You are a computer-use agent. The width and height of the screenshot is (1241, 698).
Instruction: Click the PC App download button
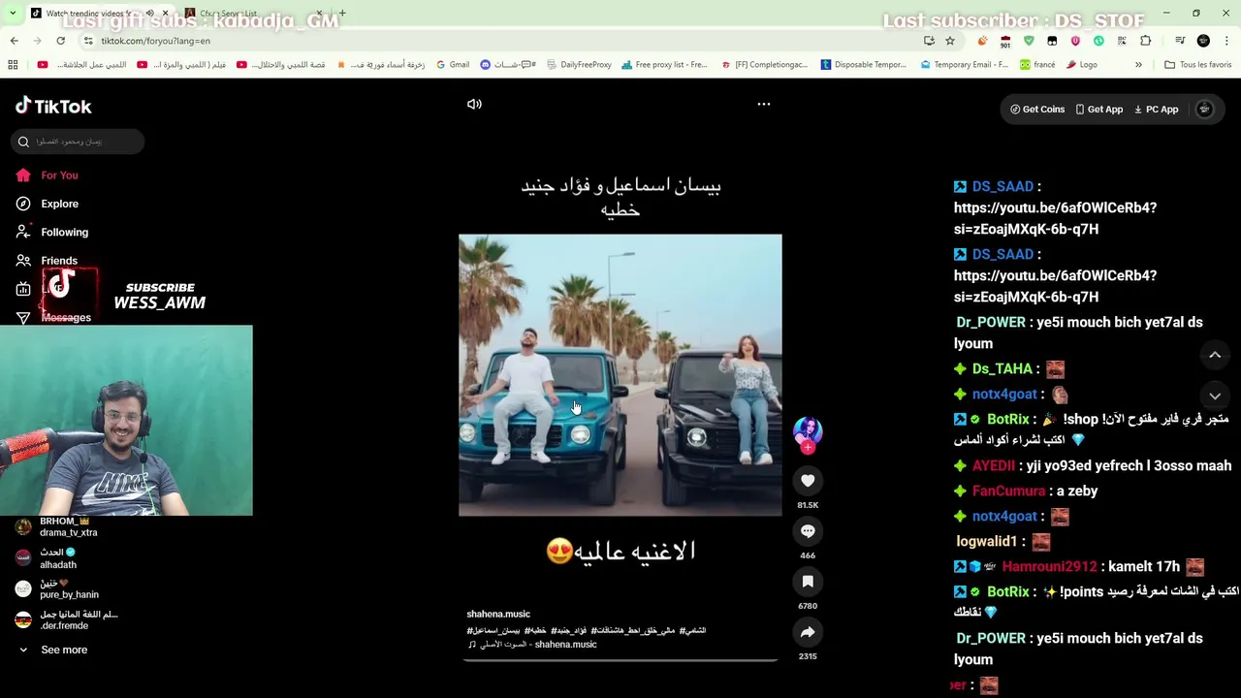pyautogui.click(x=1156, y=110)
